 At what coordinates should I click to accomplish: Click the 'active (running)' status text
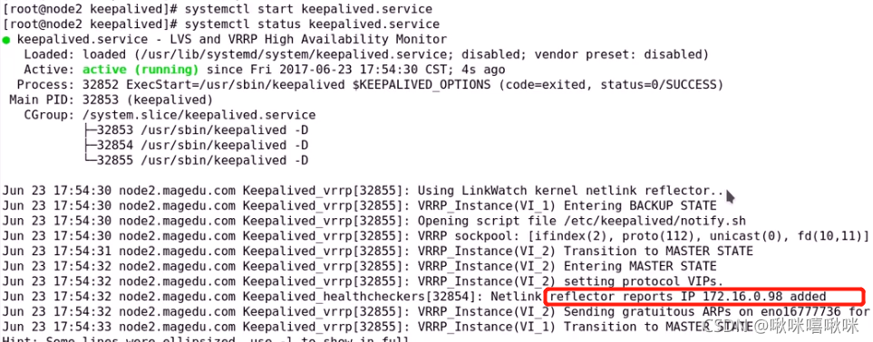[141, 70]
